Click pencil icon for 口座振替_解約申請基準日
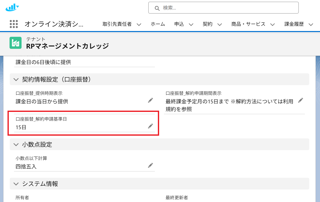The image size is (320, 202). pos(150,126)
